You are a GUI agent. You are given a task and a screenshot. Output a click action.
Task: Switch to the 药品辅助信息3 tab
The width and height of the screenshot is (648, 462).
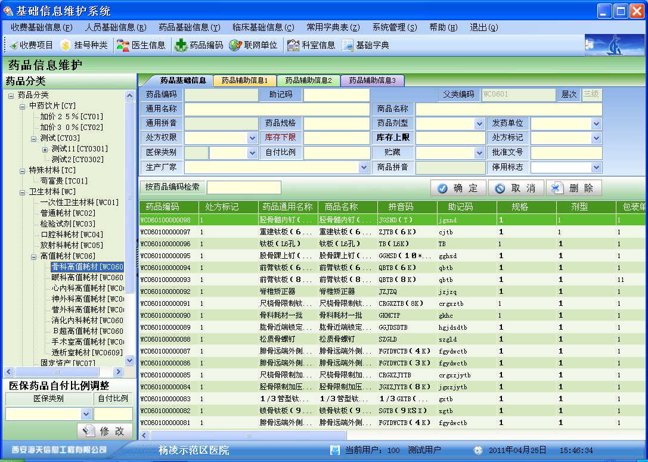pos(373,80)
